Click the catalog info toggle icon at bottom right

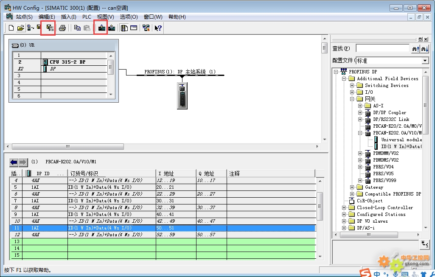click(425, 244)
